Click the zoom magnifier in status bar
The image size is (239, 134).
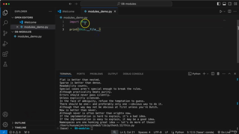115,132
